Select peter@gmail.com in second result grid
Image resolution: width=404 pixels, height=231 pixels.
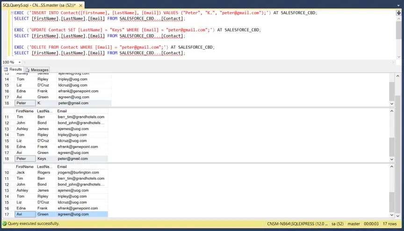point(82,159)
